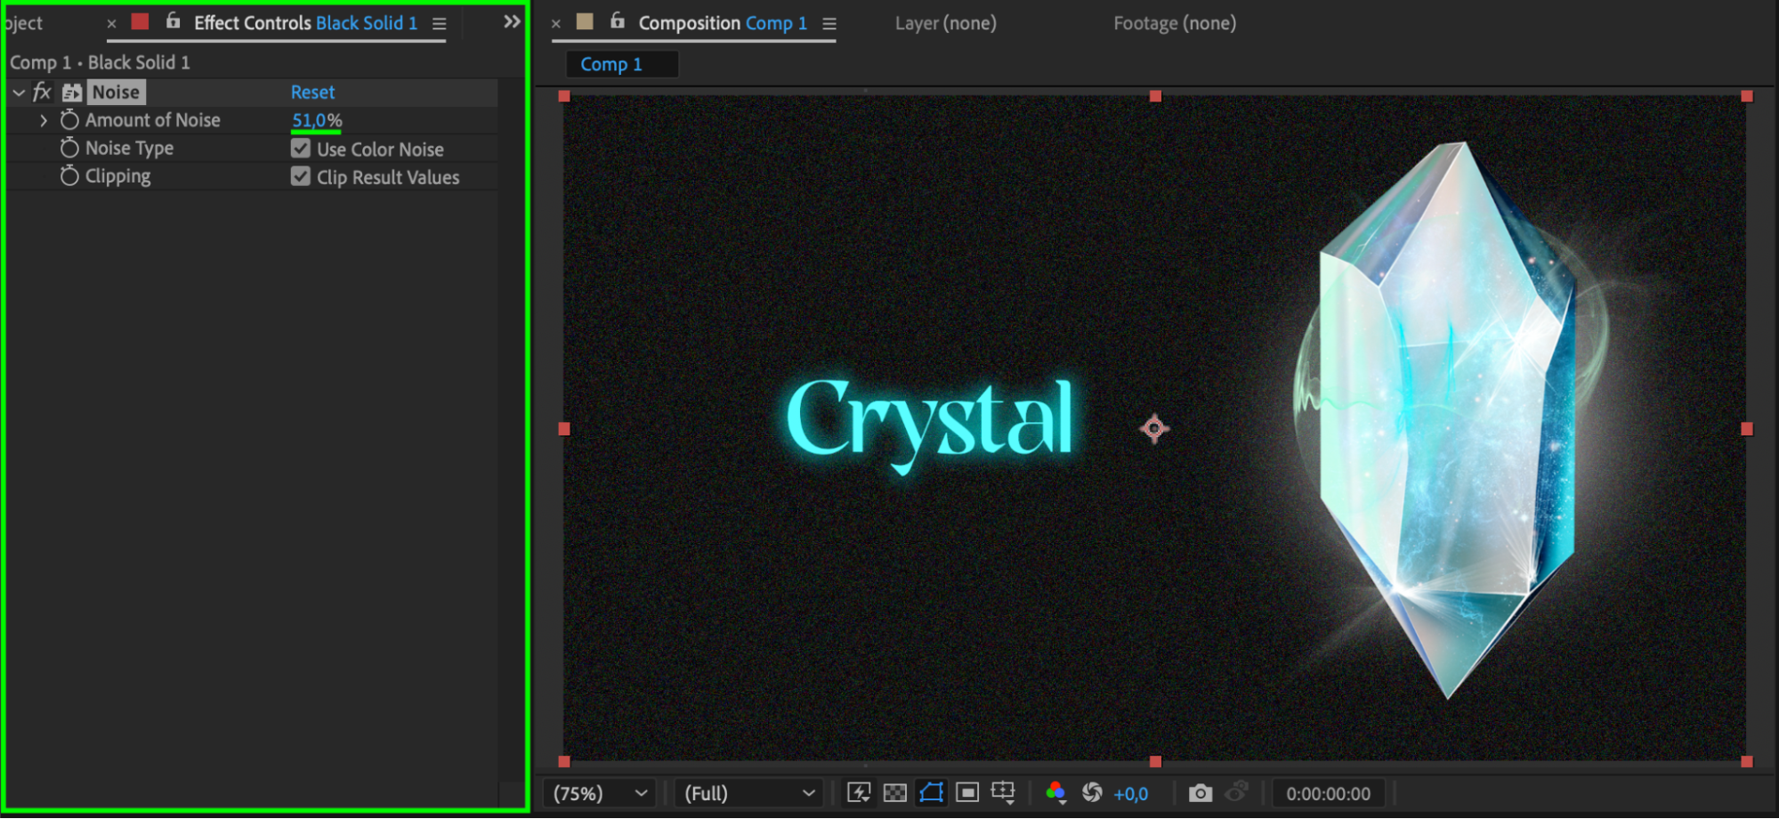Click the Noise Type stopwatch

click(x=69, y=148)
